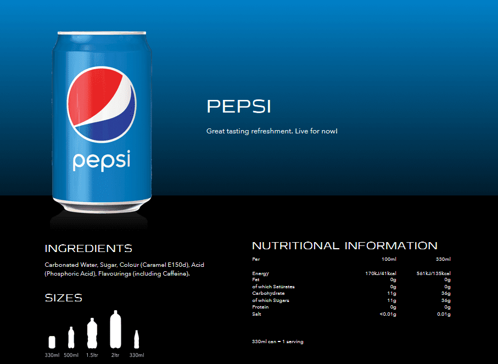Choose the 1.5ltr bottle icon
The height and width of the screenshot is (364, 498).
coord(92,333)
